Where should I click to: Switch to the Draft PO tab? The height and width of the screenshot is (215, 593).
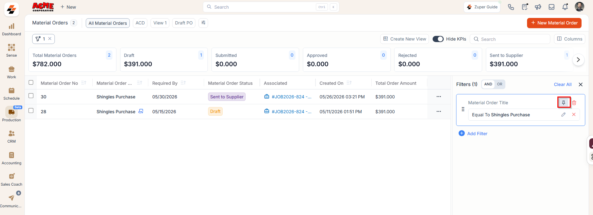coord(184,23)
